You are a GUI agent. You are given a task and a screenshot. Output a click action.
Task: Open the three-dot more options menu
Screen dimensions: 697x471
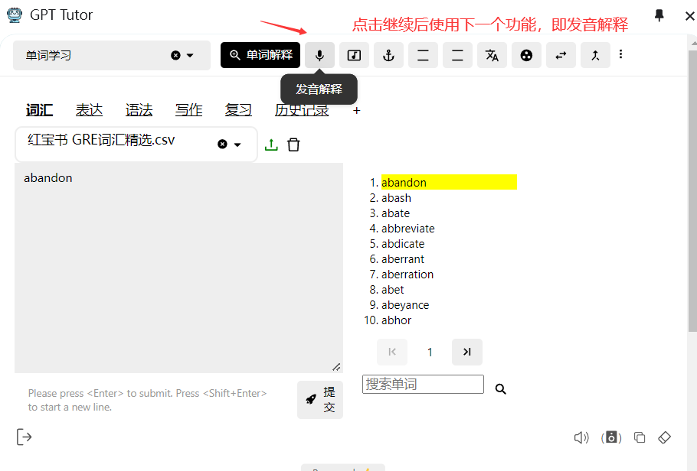[x=620, y=54]
